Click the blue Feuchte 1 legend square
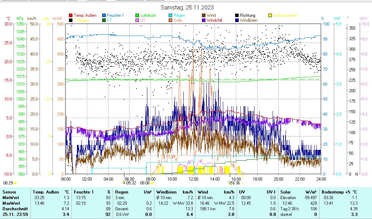Image resolution: width=372 pixels, height=219 pixels. click(104, 15)
